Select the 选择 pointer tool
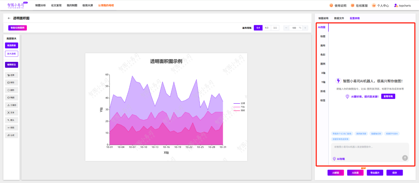 [12, 75]
